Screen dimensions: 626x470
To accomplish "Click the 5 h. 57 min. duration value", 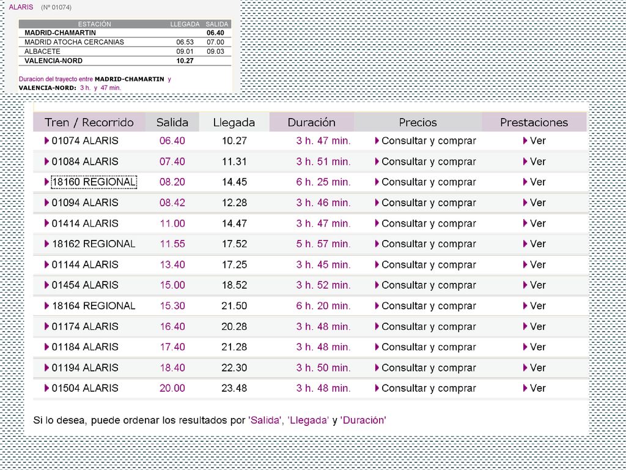I will (323, 244).
